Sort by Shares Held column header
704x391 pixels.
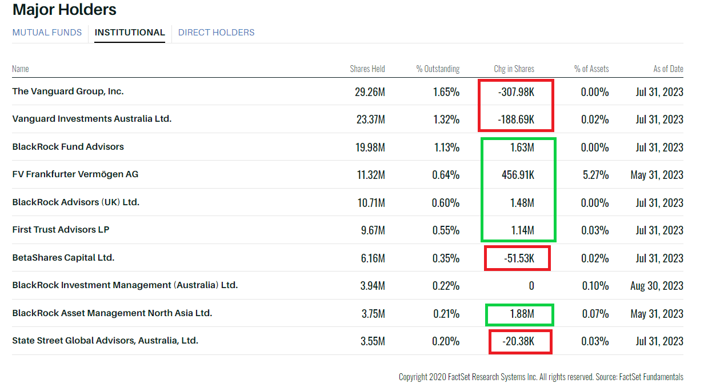click(367, 69)
